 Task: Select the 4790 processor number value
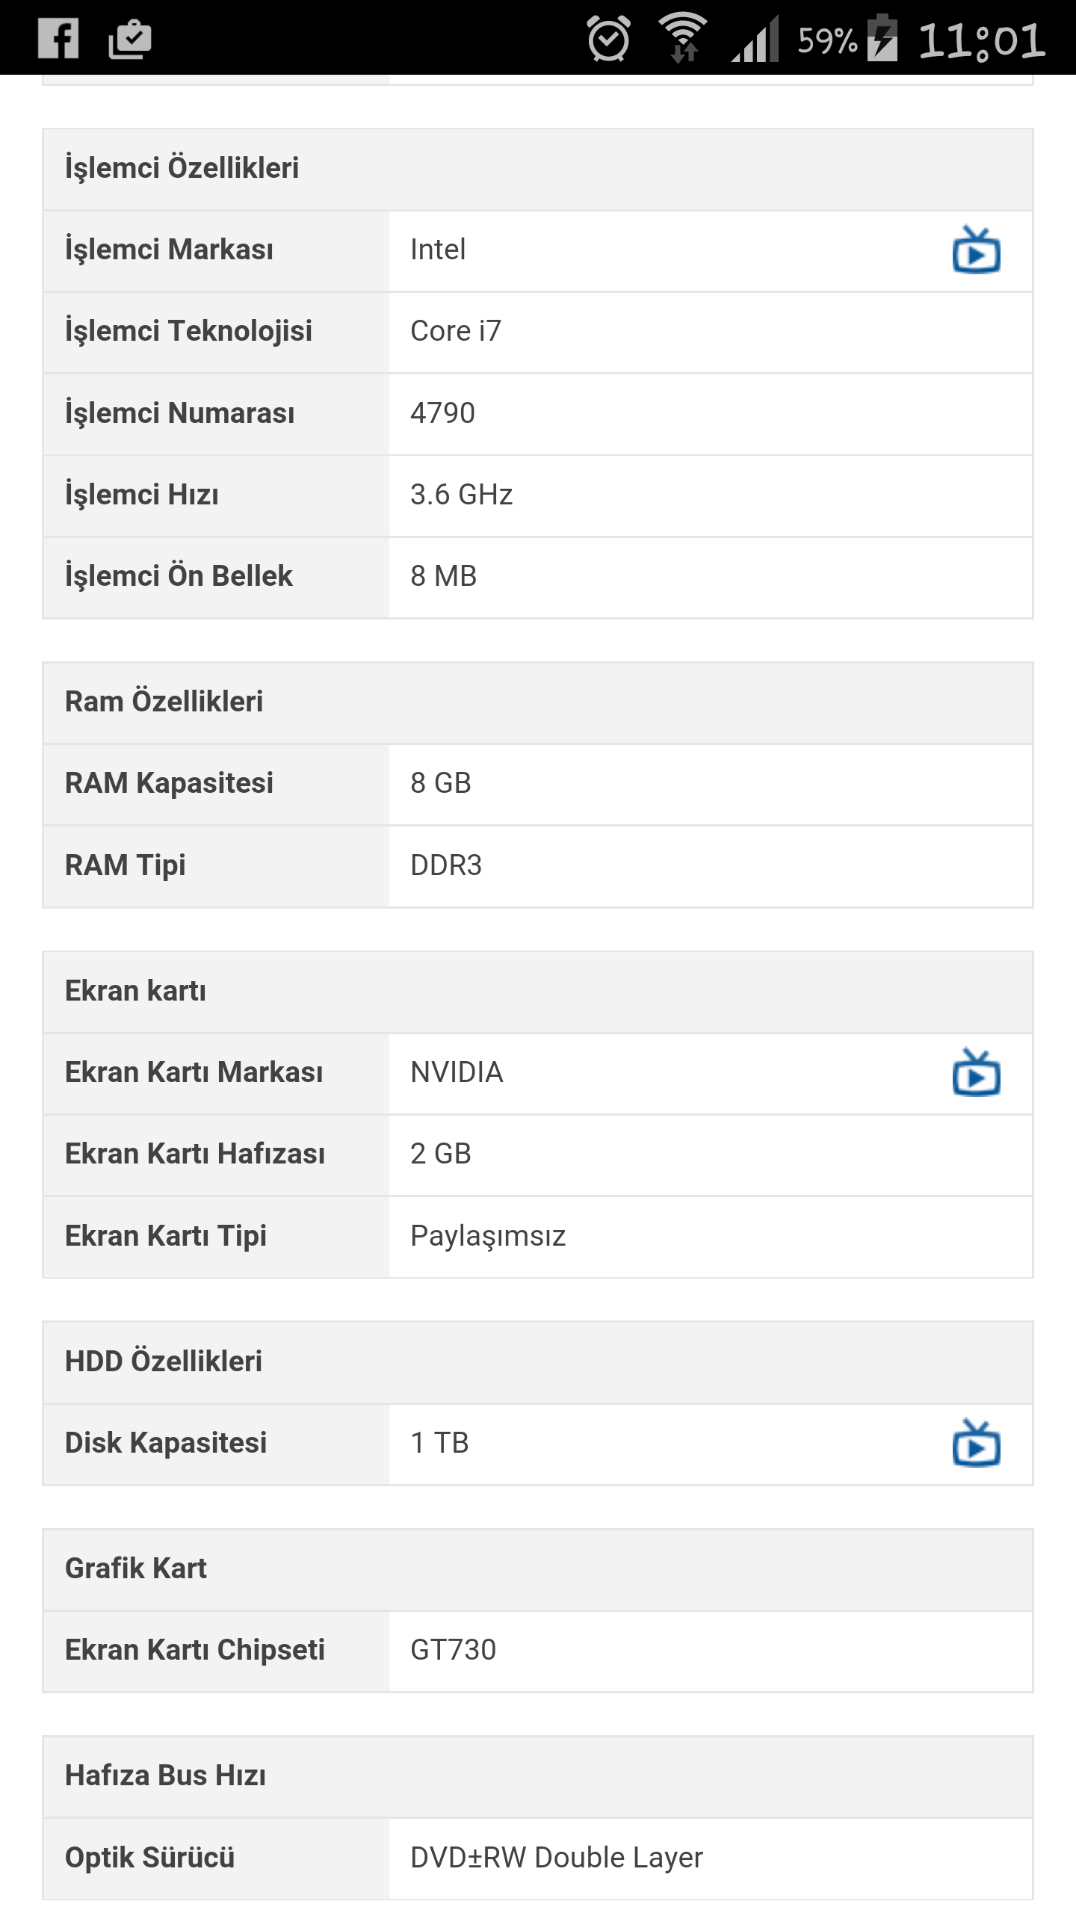[x=442, y=413]
